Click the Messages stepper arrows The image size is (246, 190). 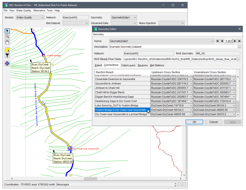pos(175,185)
